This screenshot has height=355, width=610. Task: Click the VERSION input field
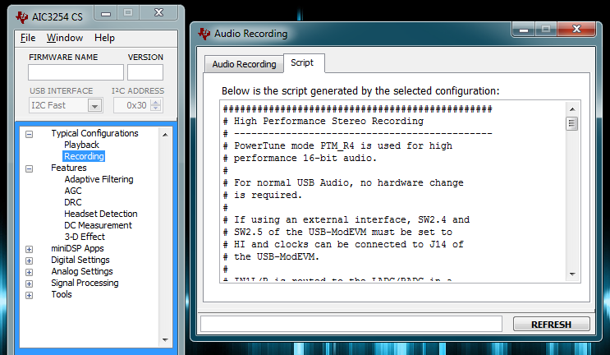pyautogui.click(x=145, y=72)
